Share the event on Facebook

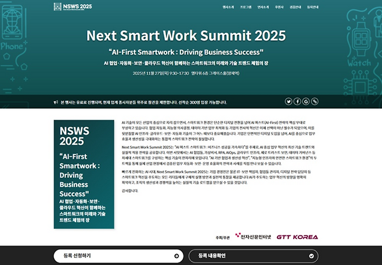297,101
